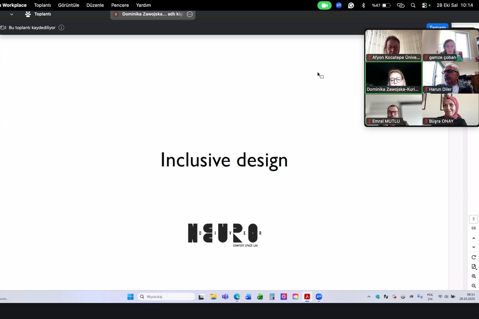Screen dimensions: 479x319
Task: Click the Tamam button
Action: click(x=437, y=27)
